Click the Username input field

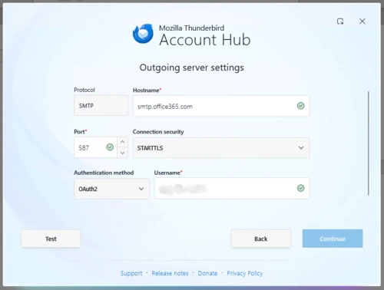tap(232, 188)
